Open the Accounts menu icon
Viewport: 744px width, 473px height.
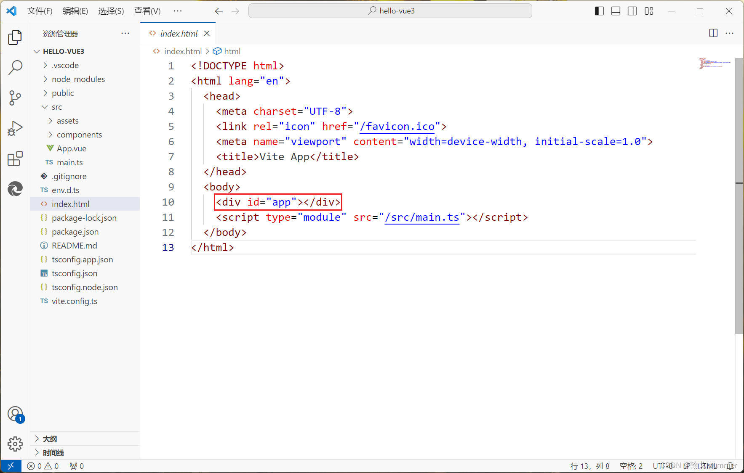(x=15, y=414)
